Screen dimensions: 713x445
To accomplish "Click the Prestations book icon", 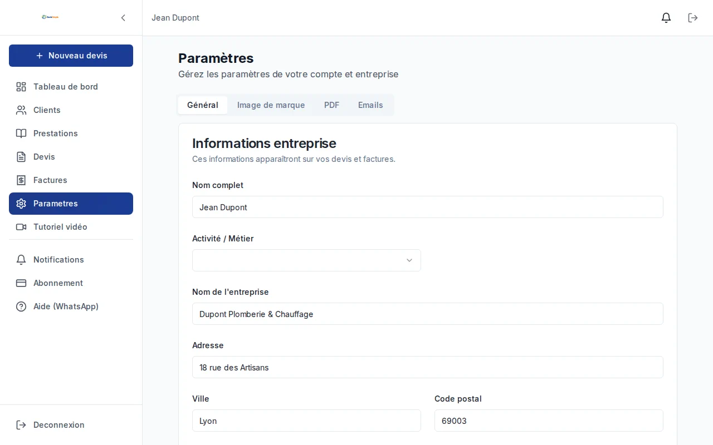I will [x=21, y=133].
